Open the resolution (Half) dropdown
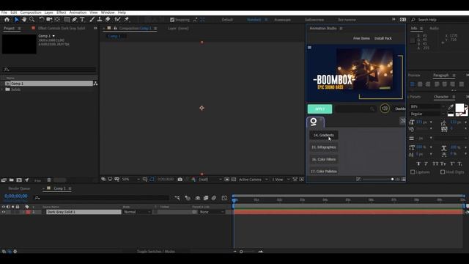 click(210, 179)
